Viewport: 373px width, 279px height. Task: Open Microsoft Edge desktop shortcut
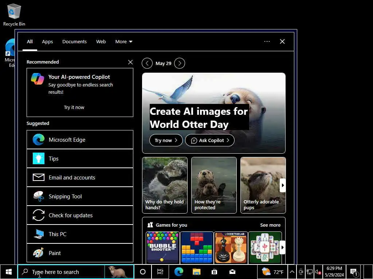9,53
